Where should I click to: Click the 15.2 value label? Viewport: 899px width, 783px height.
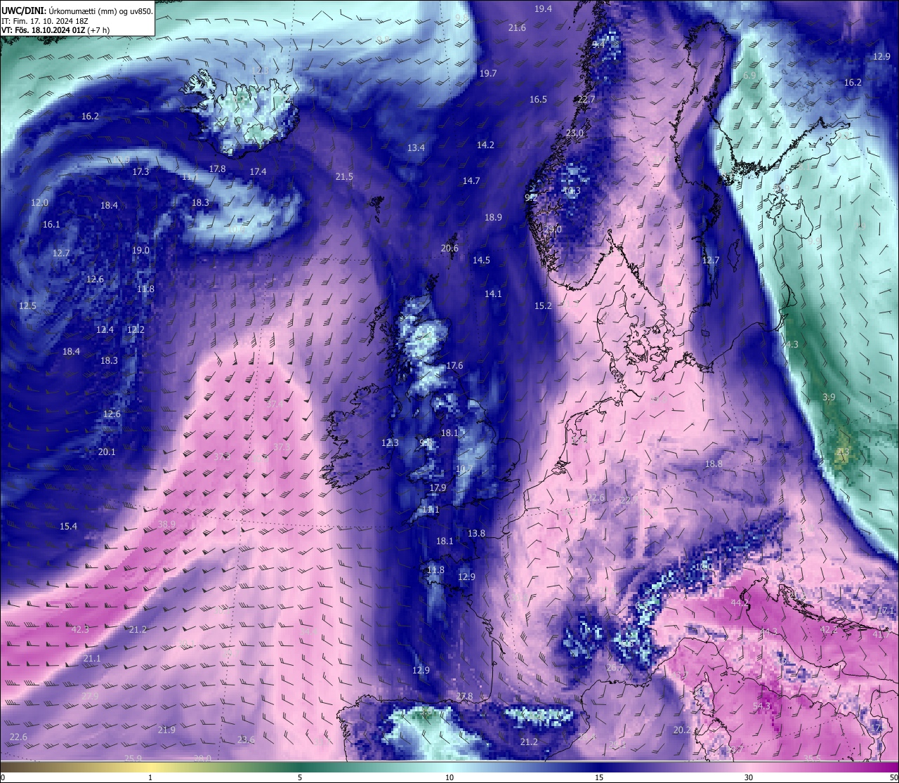point(543,305)
